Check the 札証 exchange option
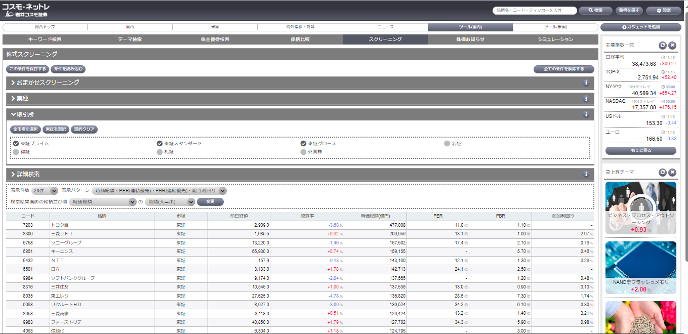This screenshot has height=334, width=688. 160,151
